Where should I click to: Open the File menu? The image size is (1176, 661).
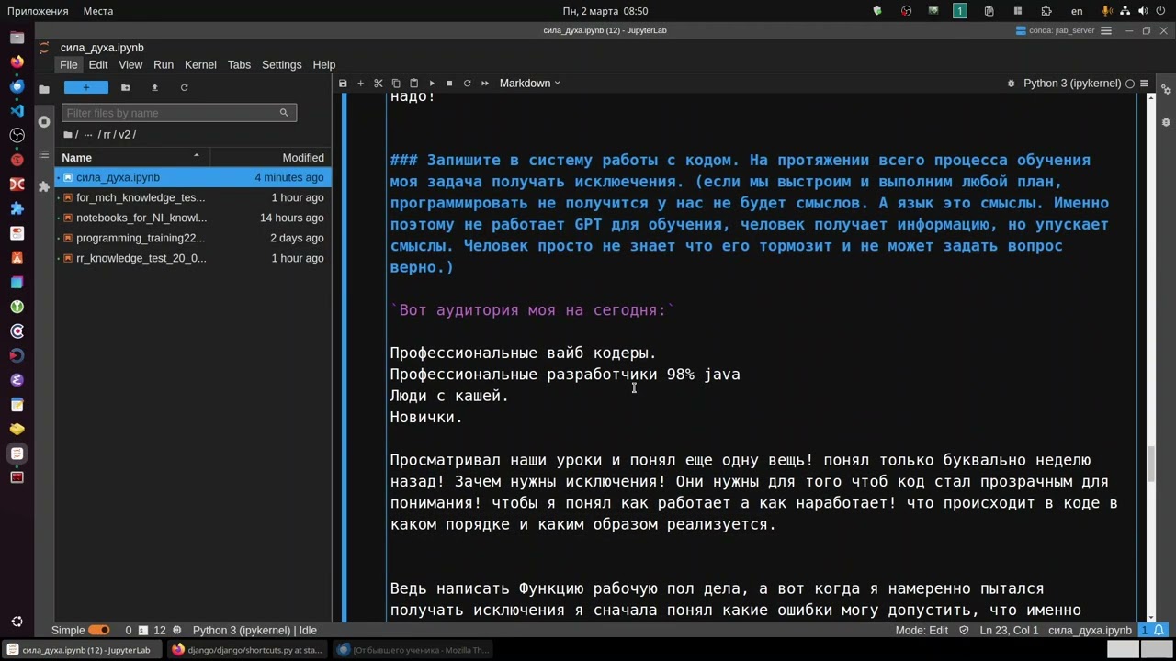(x=69, y=64)
